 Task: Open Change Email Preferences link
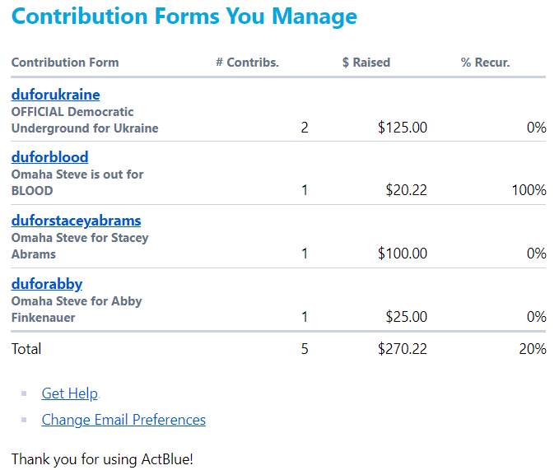[x=123, y=420]
